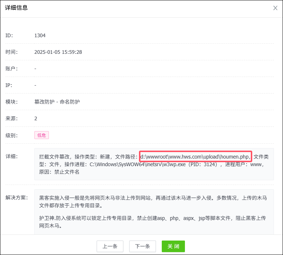Click the process path C:\Windows\SysWOW64\inetsrv\w3wp.exe
283x255 pixels.
(138, 164)
